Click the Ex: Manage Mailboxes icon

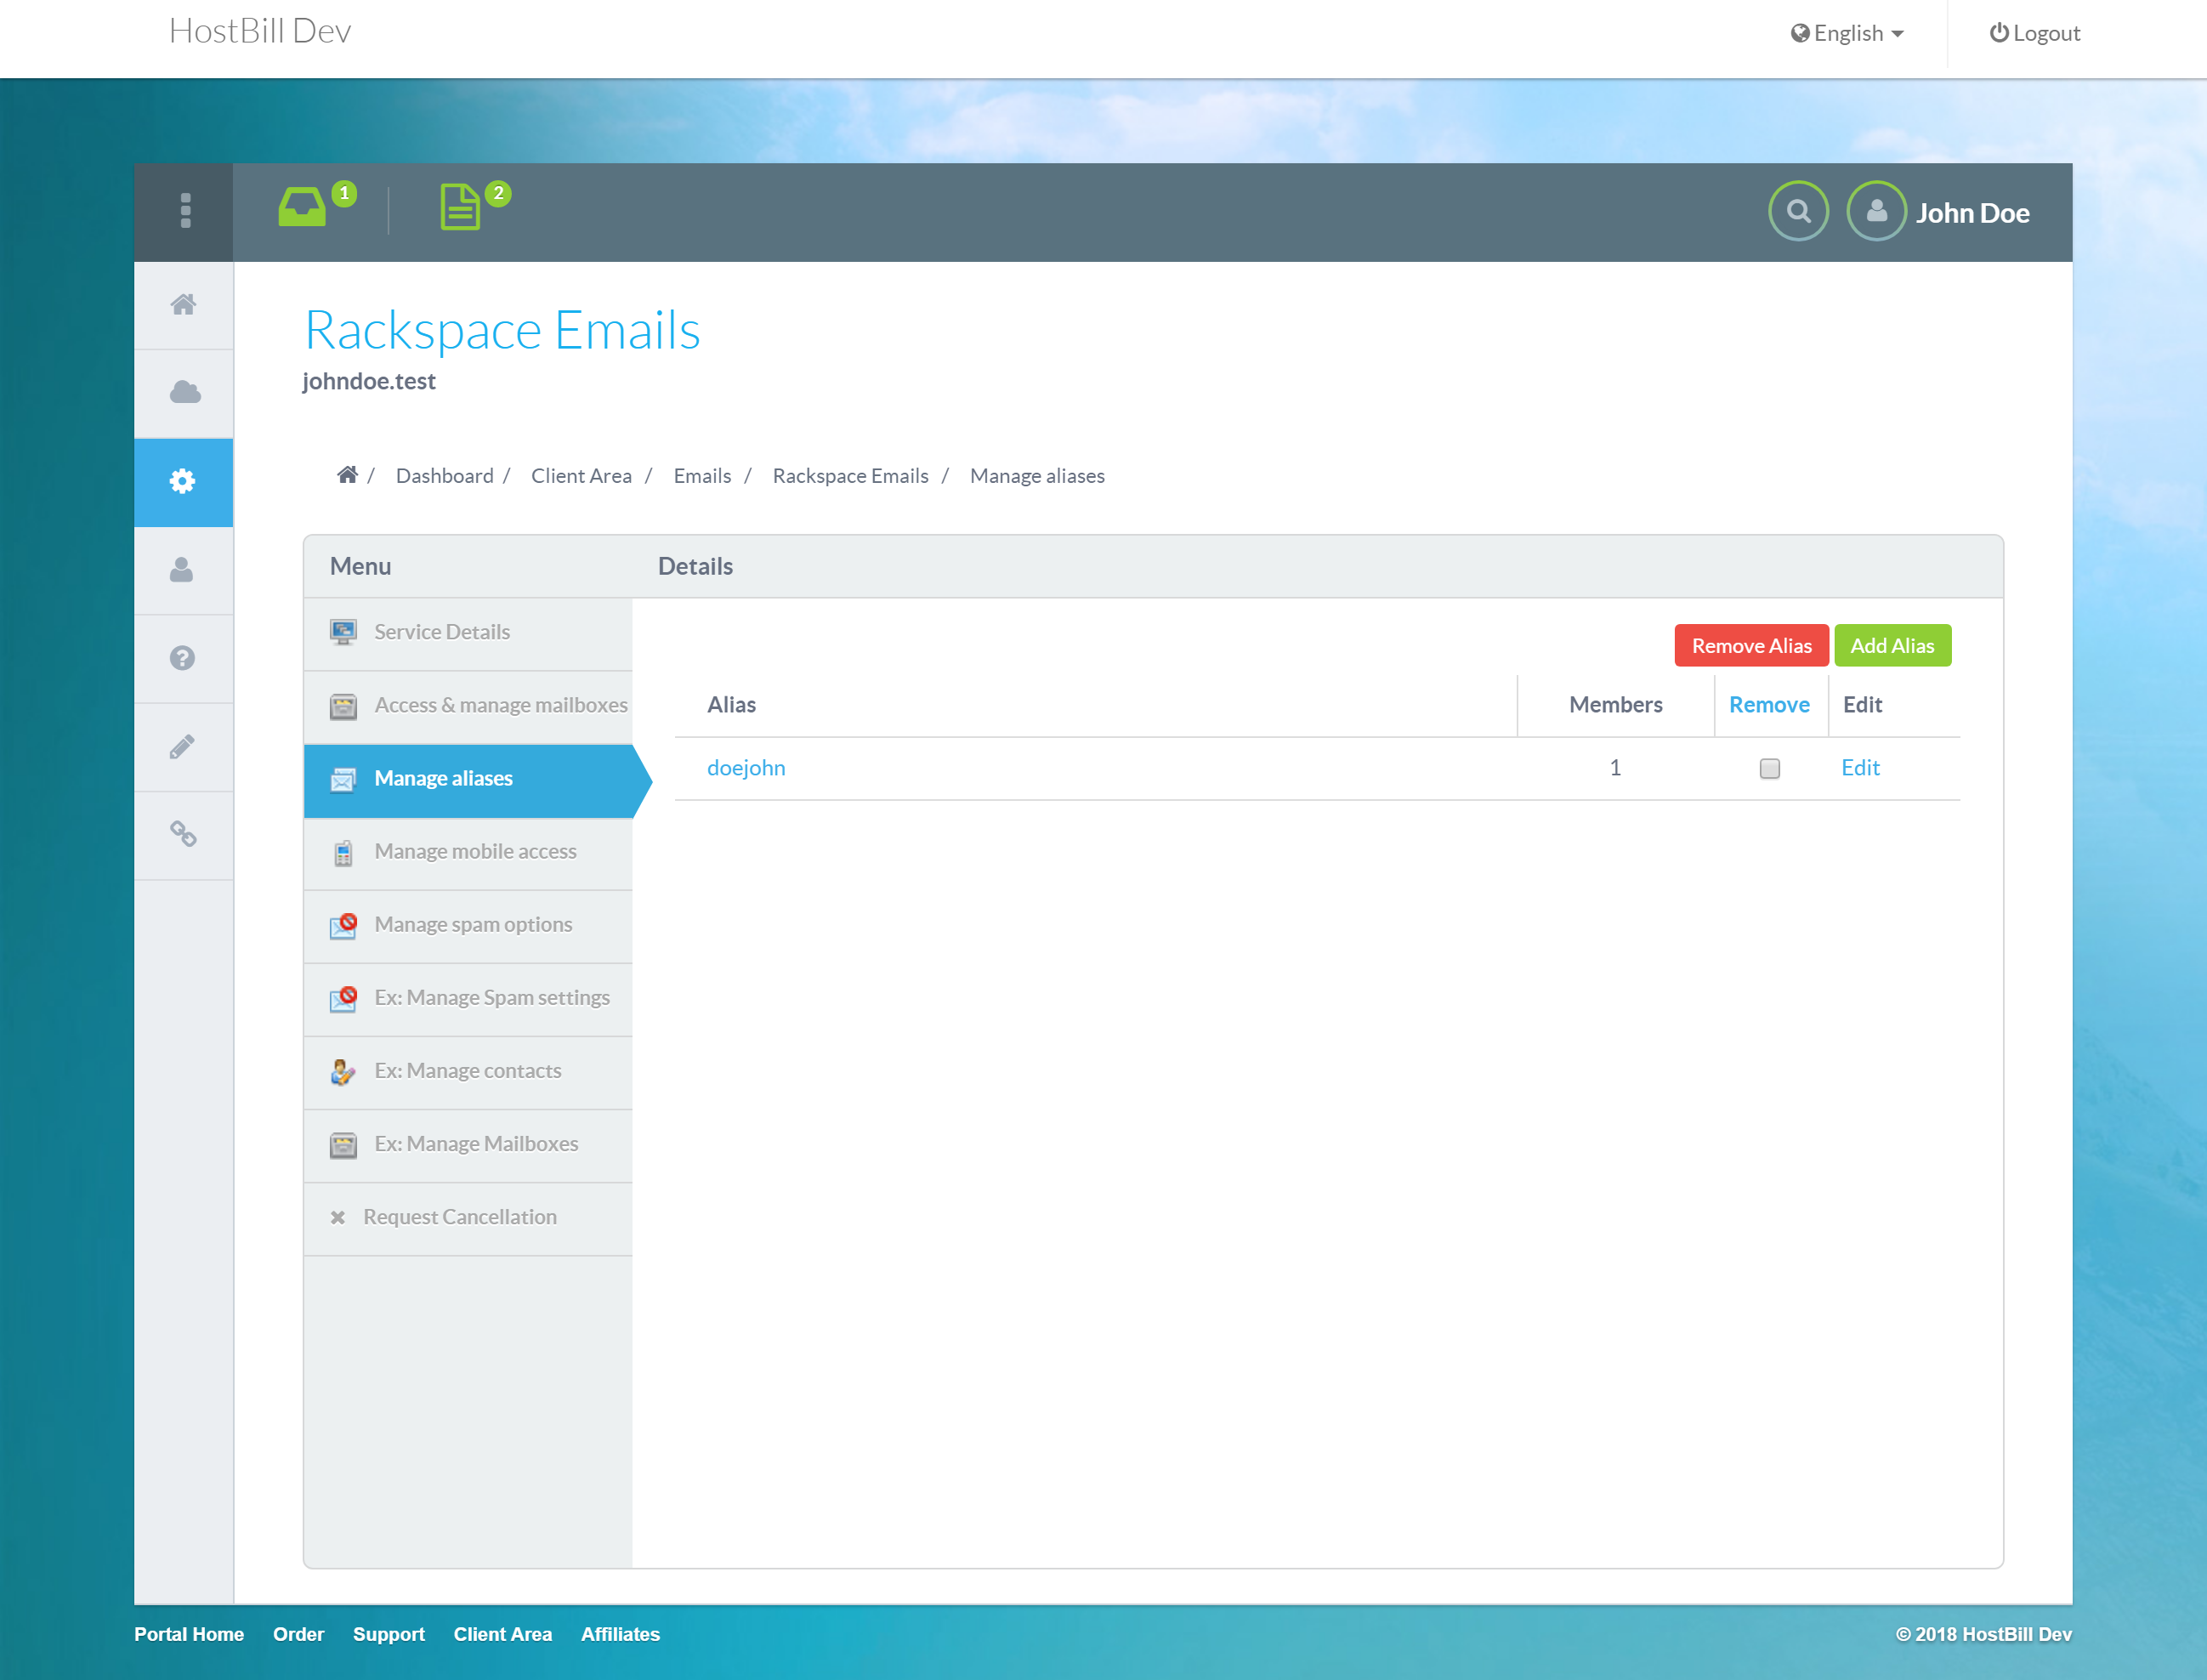pyautogui.click(x=343, y=1145)
